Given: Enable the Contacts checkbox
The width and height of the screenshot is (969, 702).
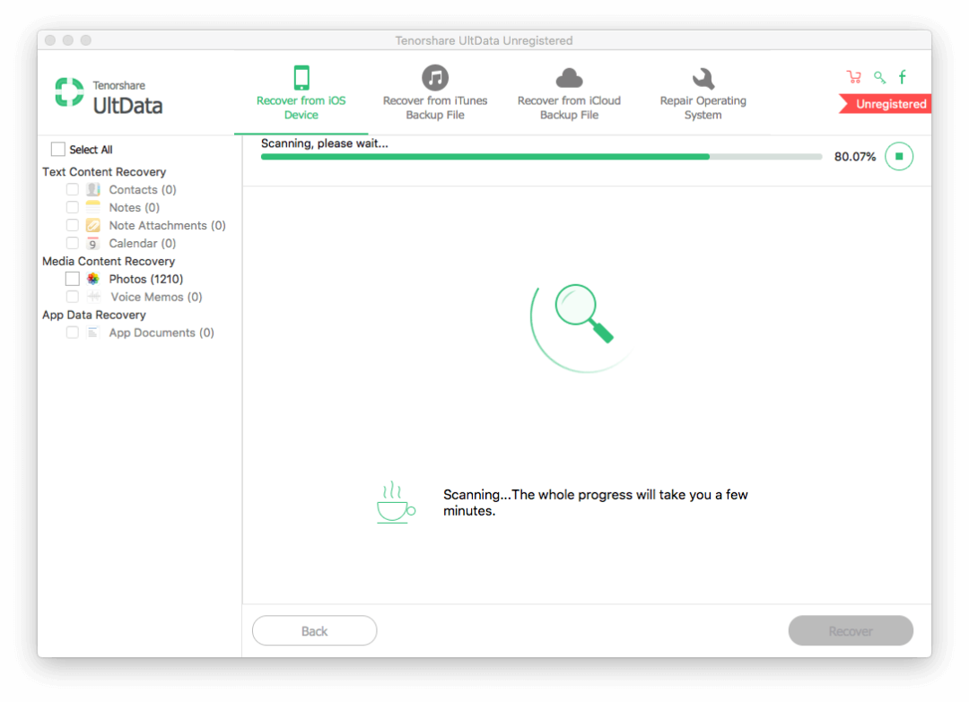Looking at the screenshot, I should tap(73, 189).
